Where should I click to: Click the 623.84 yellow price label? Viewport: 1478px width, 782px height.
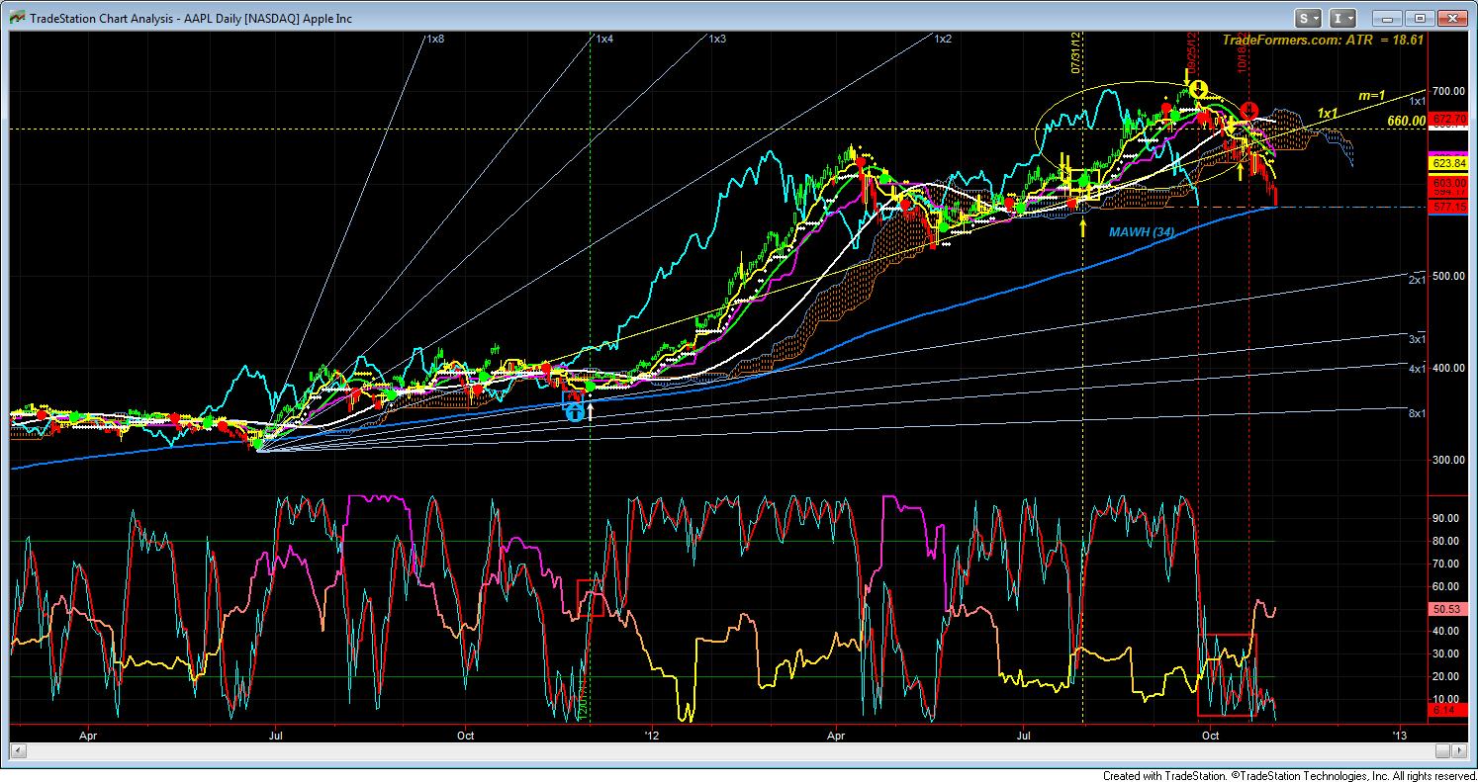click(x=1447, y=163)
